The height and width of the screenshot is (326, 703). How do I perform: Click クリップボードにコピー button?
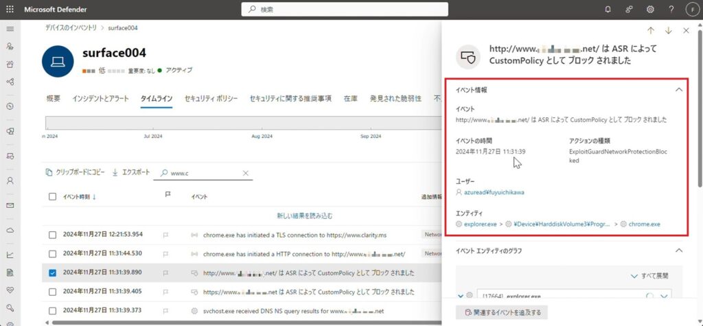(x=76, y=173)
